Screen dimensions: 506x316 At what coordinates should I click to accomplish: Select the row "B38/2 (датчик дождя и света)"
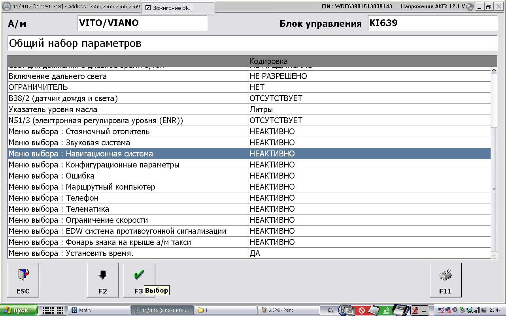(x=249, y=98)
